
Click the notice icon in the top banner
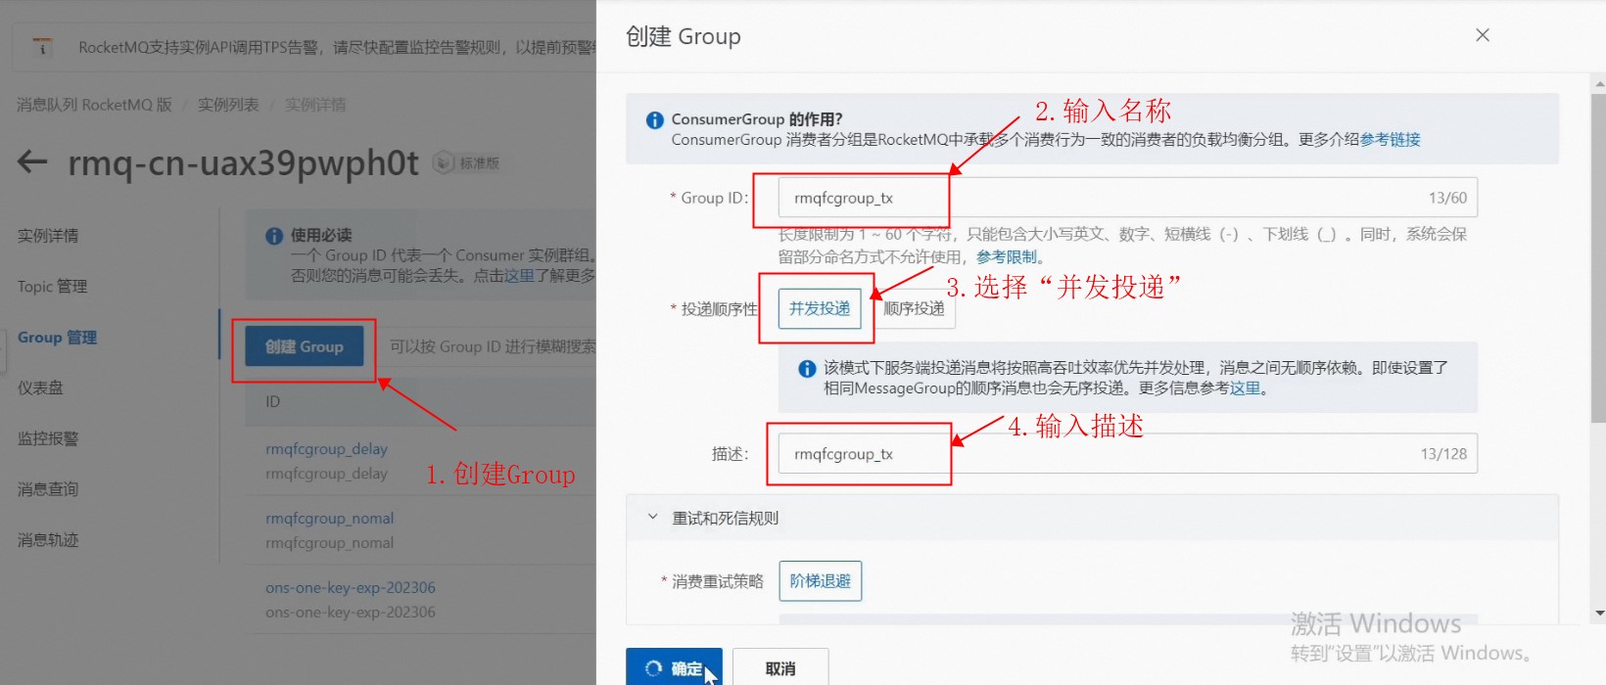pos(42,47)
